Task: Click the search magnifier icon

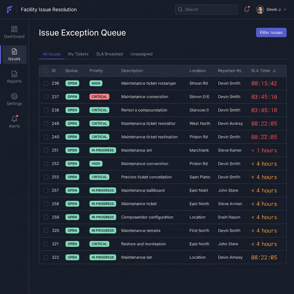Action: [x=180, y=9]
